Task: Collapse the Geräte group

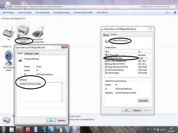Action: [1, 47]
